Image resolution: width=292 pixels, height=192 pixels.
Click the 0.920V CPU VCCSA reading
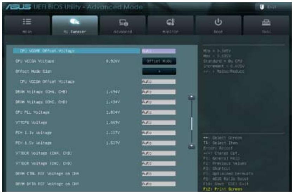pos(113,61)
